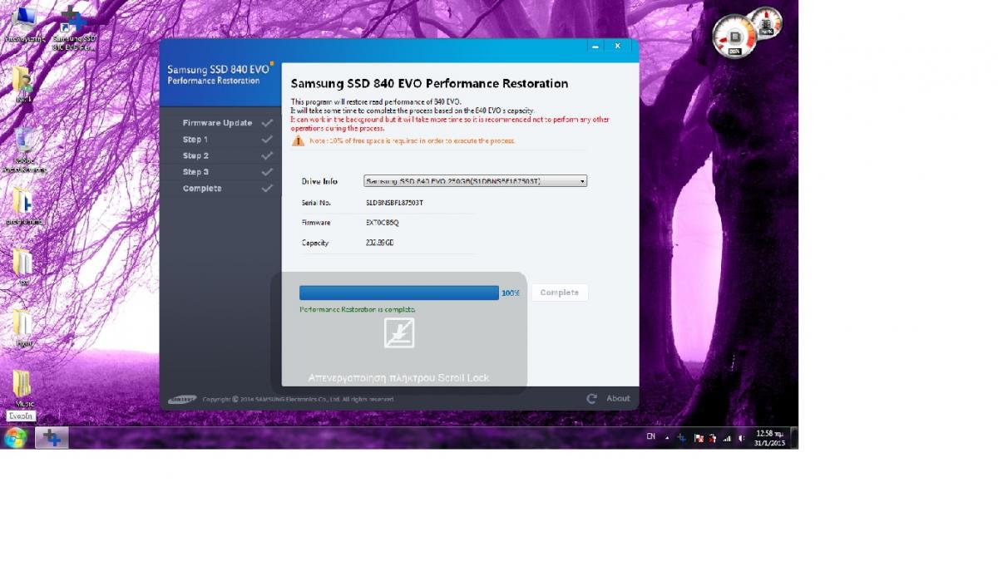This screenshot has height=561, width=998.
Task: Click the Performance Restoration is complete message
Action: (358, 309)
